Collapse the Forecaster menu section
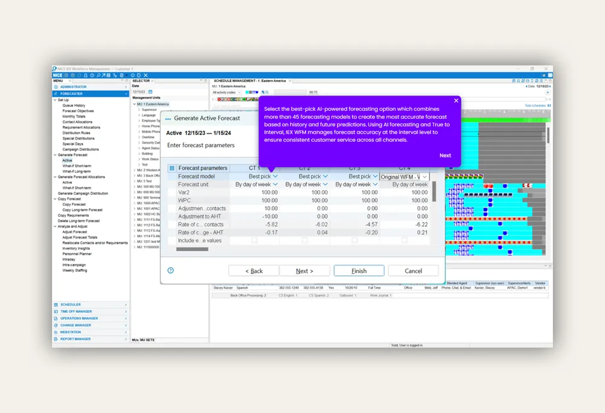Viewport: 605px width, 413px height. [91, 93]
